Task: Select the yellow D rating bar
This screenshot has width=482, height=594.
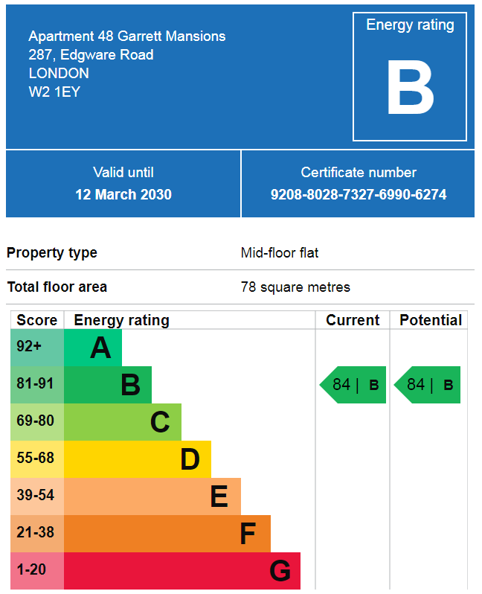Action: 138,459
